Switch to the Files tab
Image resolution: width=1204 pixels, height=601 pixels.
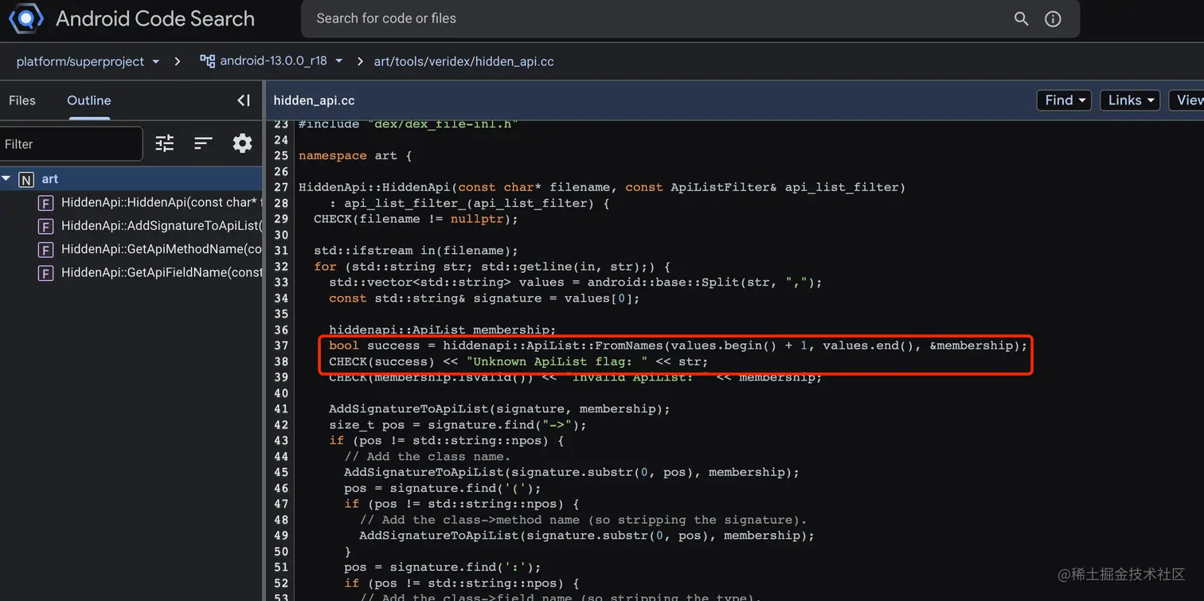coord(22,100)
